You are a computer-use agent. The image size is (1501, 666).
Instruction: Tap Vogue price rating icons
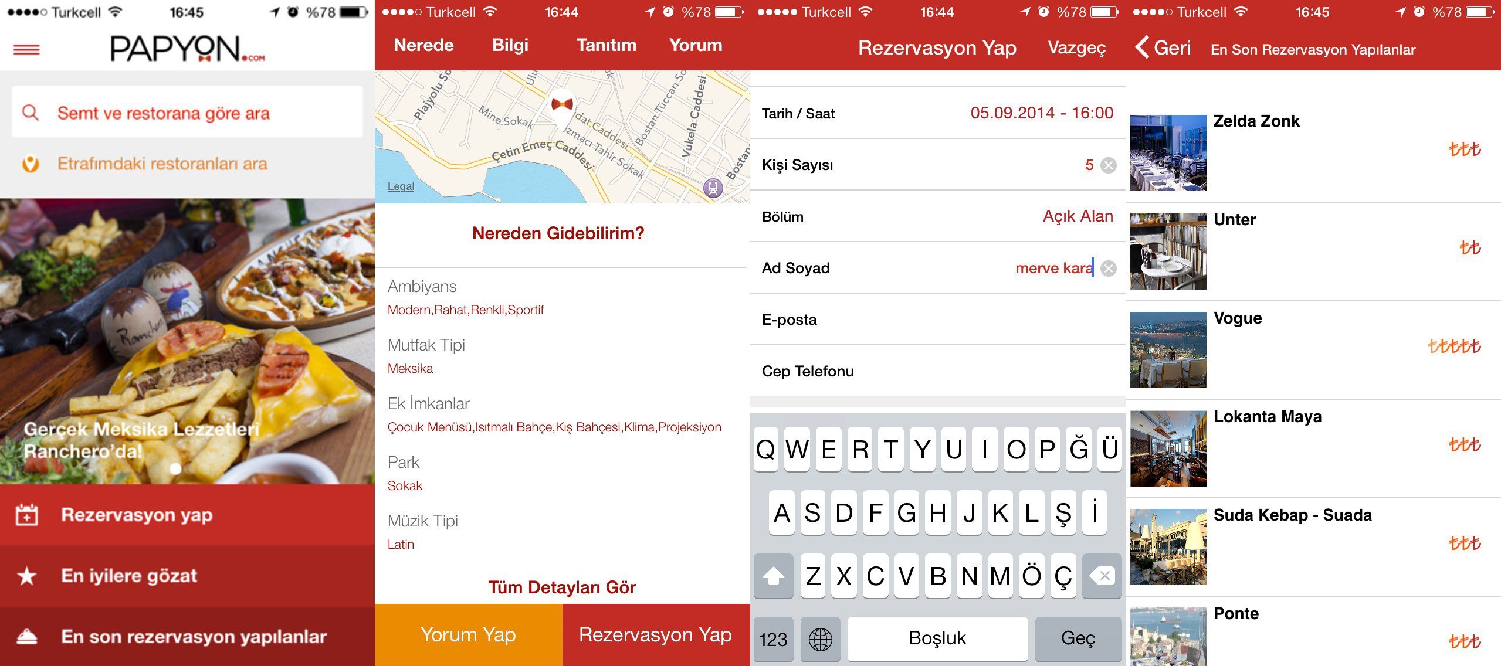[1454, 346]
